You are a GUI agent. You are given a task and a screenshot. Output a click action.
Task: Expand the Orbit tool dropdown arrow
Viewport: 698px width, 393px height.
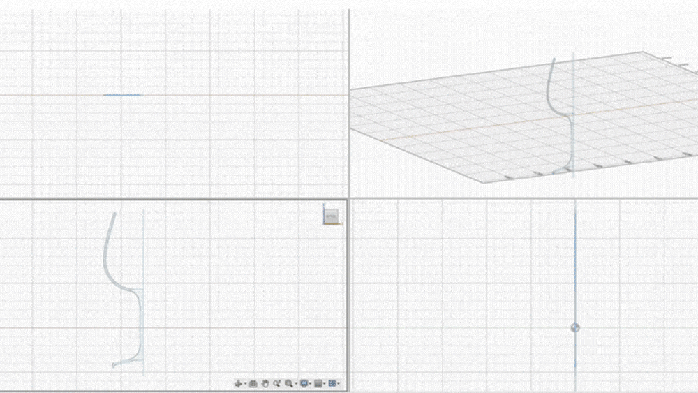click(244, 384)
